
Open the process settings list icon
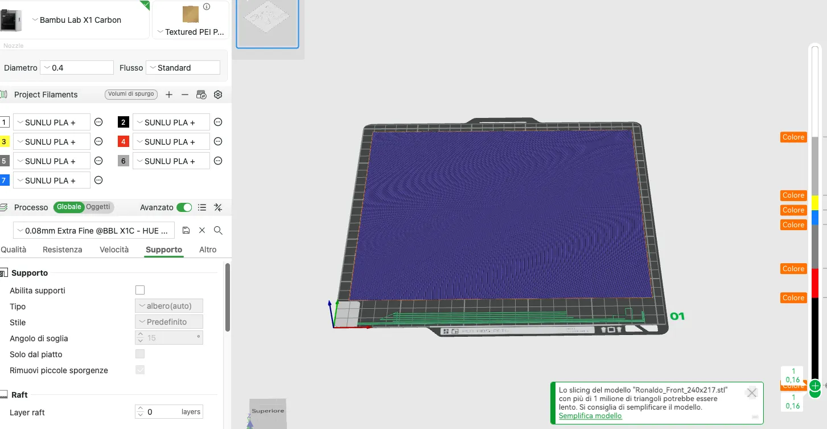pyautogui.click(x=202, y=207)
